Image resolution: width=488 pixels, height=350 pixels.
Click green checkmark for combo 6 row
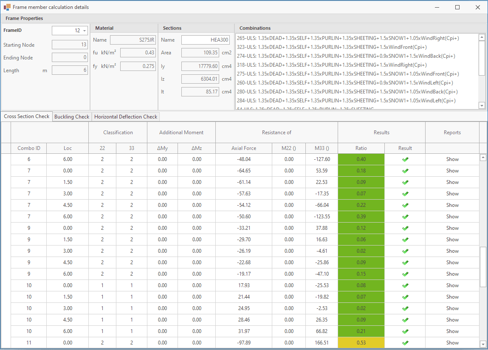click(405, 159)
